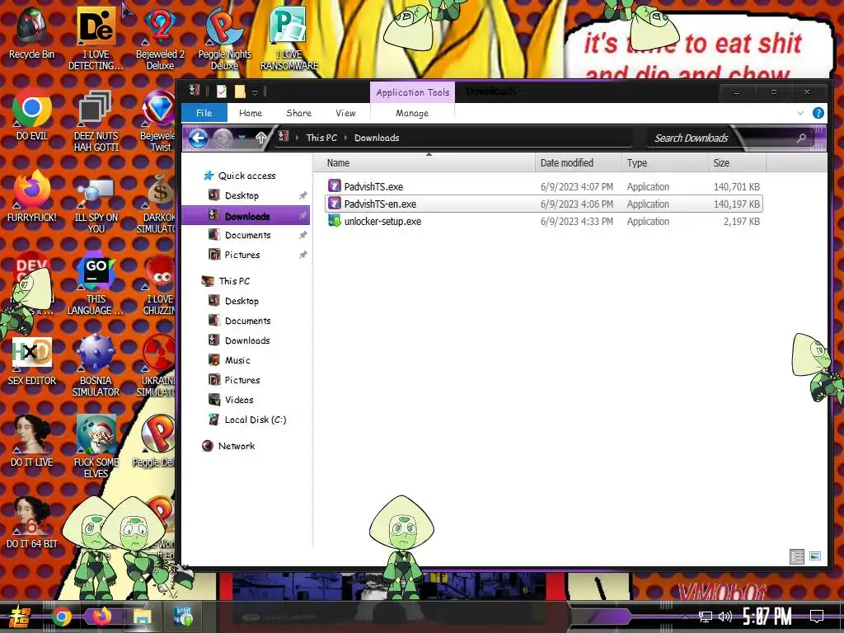Click the Start button on the taskbar
Screen dimensions: 844x633
(20, 617)
